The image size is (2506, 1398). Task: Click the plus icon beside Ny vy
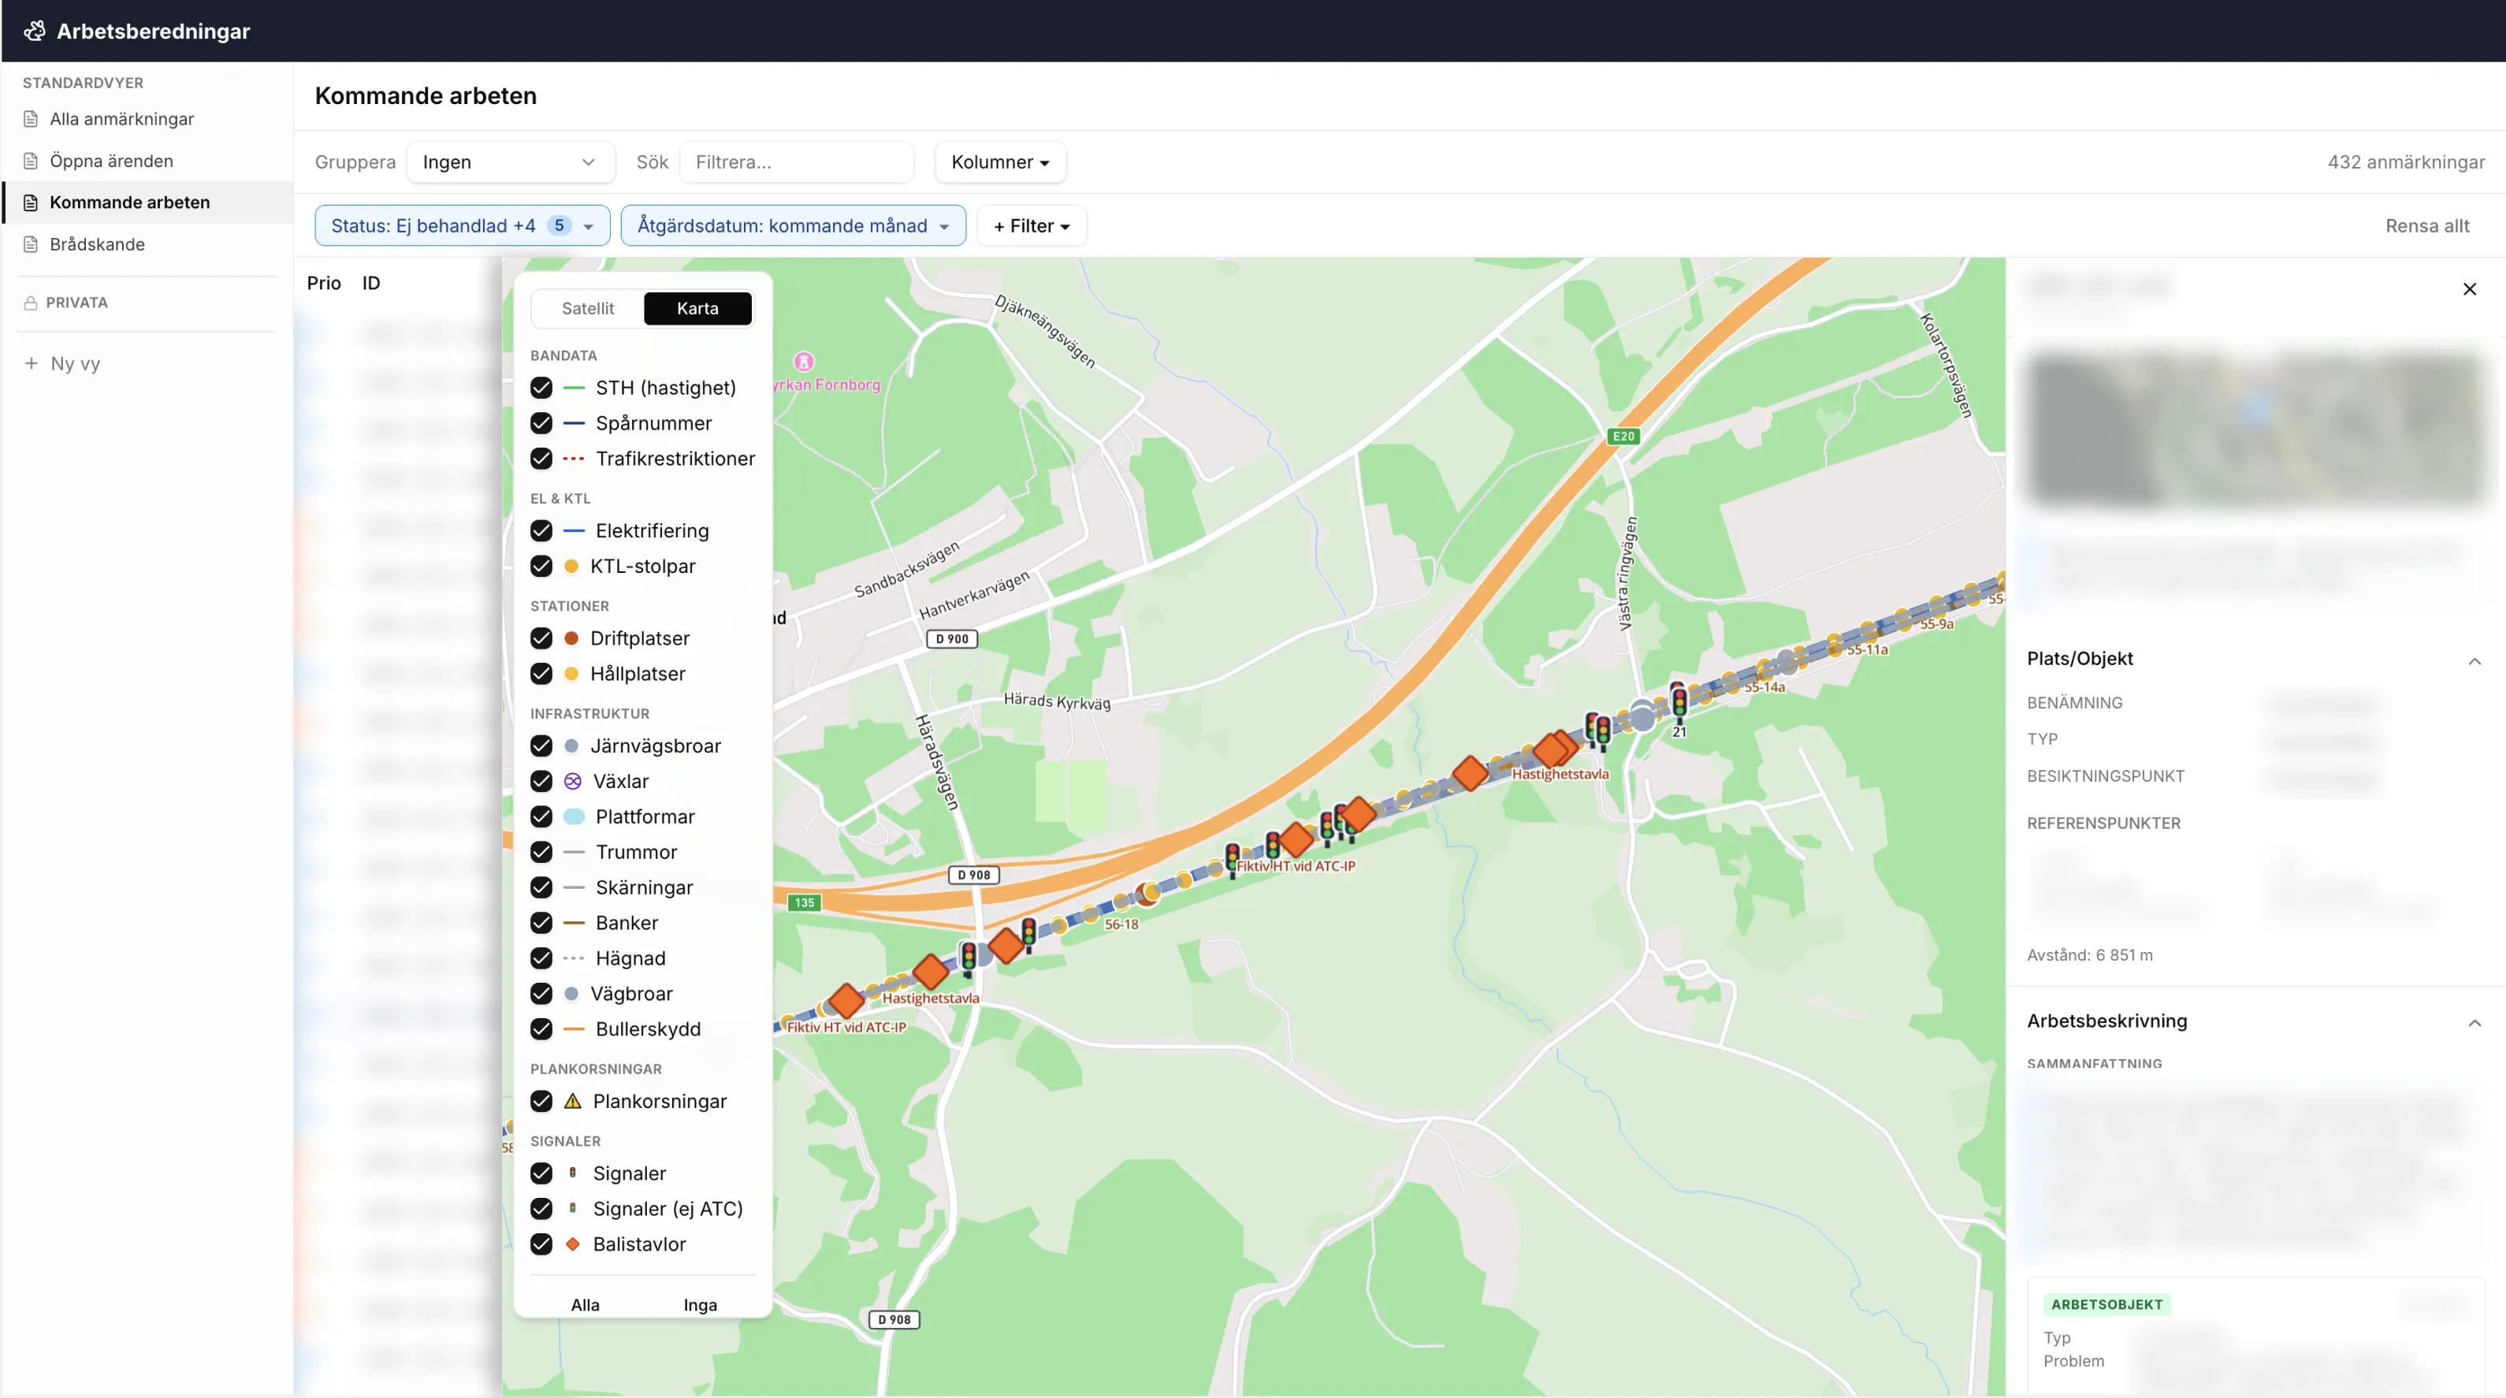click(30, 363)
